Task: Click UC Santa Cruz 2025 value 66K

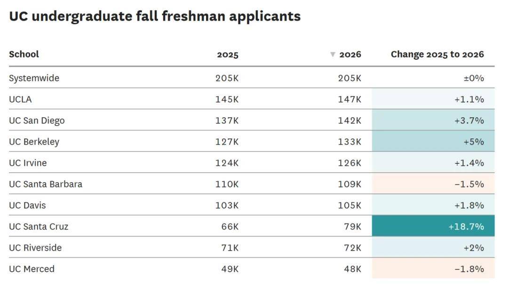Action: (230, 226)
